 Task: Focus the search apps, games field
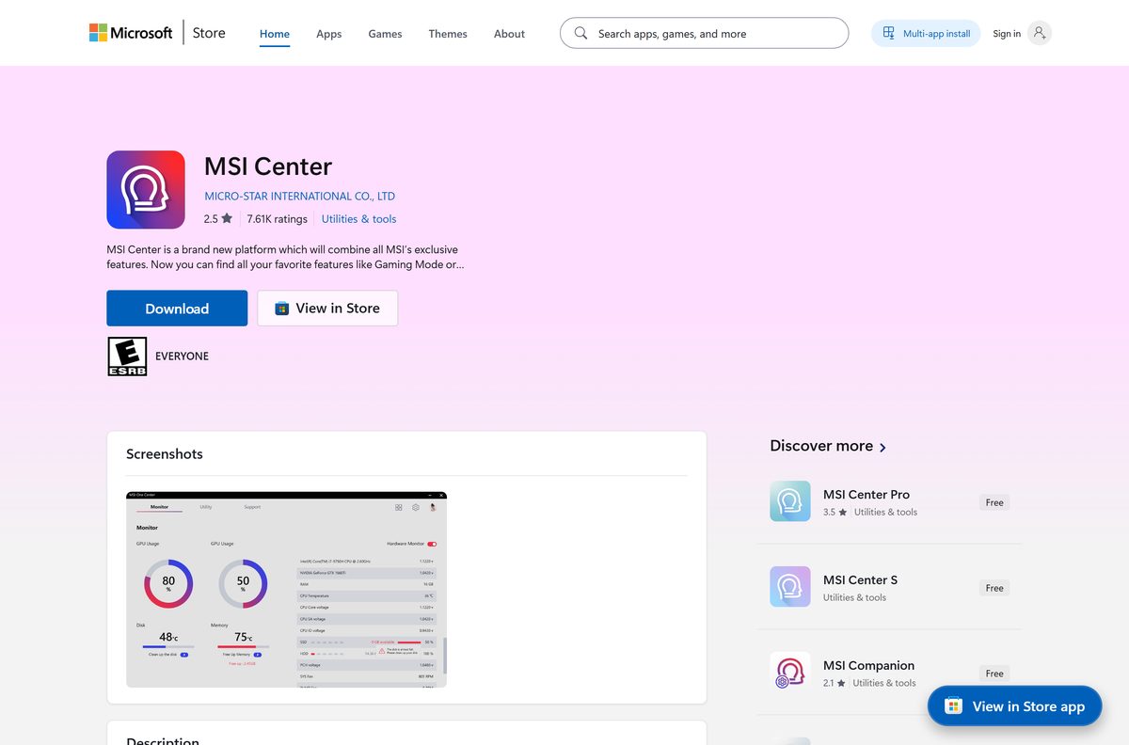click(x=704, y=33)
